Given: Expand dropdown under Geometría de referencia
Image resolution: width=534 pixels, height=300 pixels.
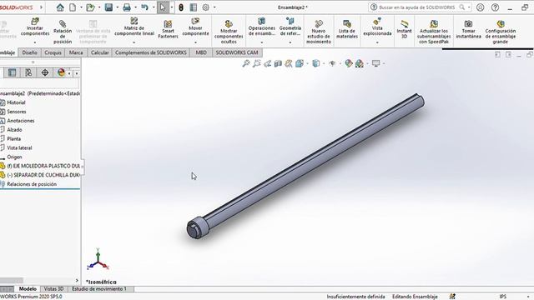Looking at the screenshot, I should point(290,42).
